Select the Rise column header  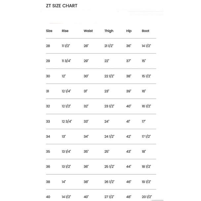65,31
